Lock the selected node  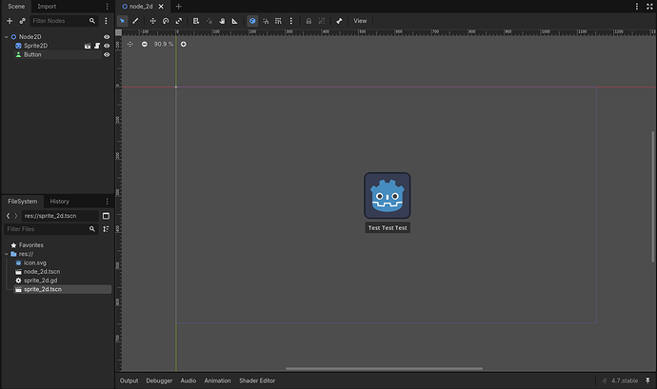[x=309, y=21]
